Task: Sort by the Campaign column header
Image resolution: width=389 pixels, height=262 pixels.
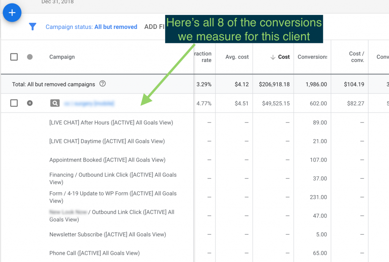Action: coord(62,57)
